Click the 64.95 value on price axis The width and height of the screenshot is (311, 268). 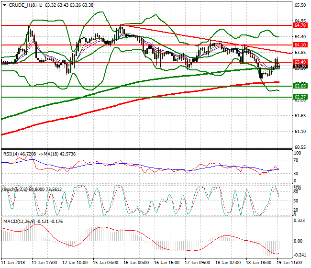pyautogui.click(x=300, y=21)
